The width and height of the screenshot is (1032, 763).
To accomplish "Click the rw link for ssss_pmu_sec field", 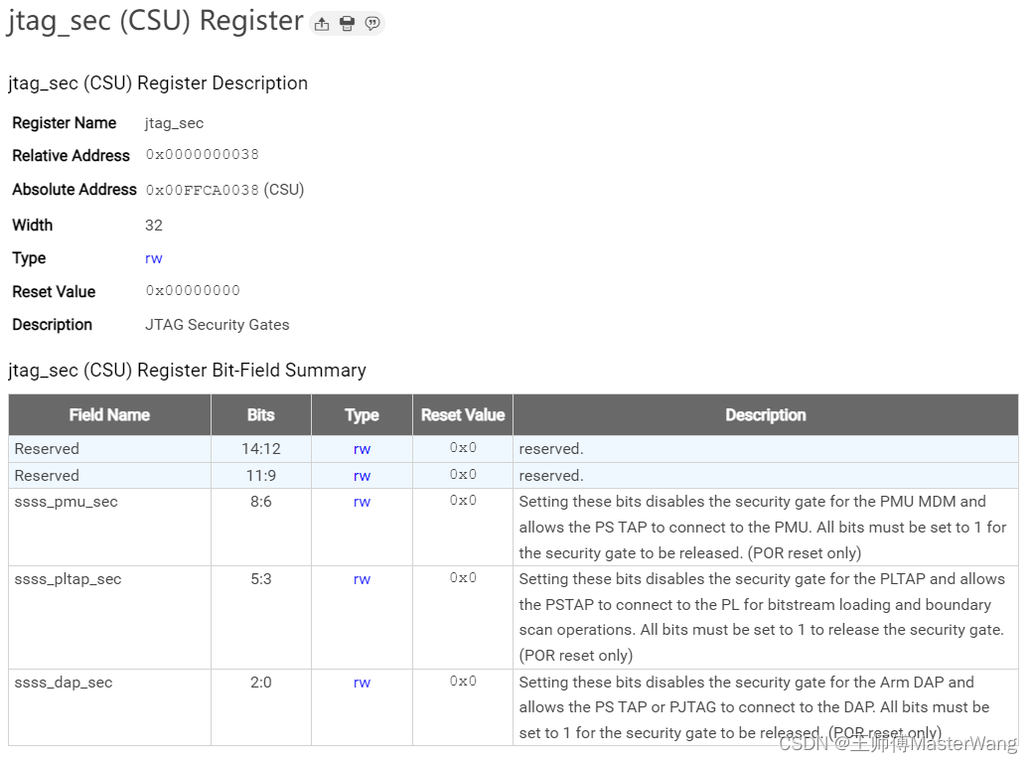I will [362, 502].
